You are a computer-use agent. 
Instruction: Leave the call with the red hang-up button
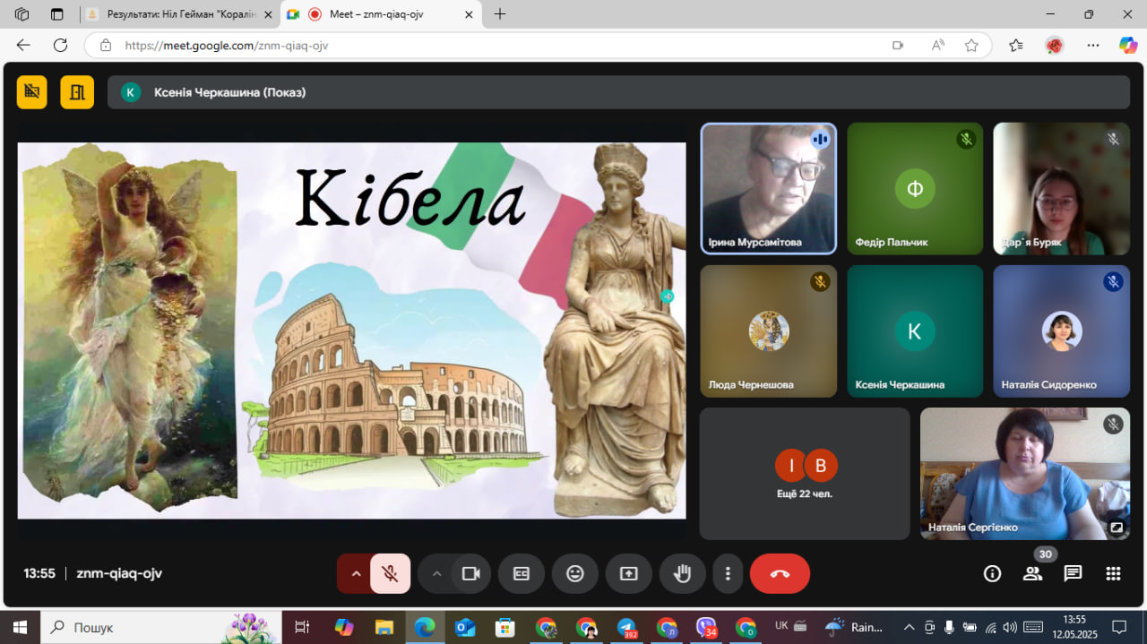780,573
